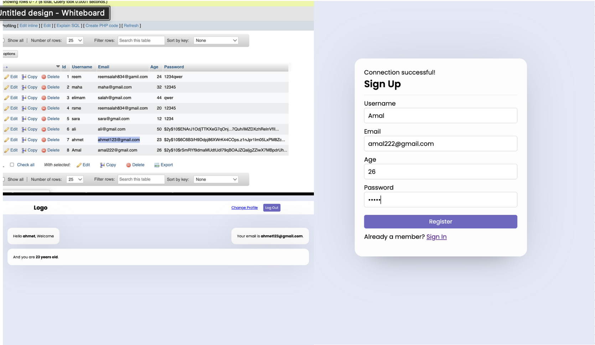Click the Edit pencil icon for Amal row
595x345 pixels.
point(6,150)
